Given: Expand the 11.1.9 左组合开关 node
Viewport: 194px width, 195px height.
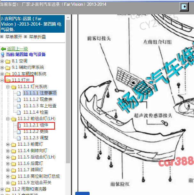Looking at the screenshot, I should coord(8,183).
